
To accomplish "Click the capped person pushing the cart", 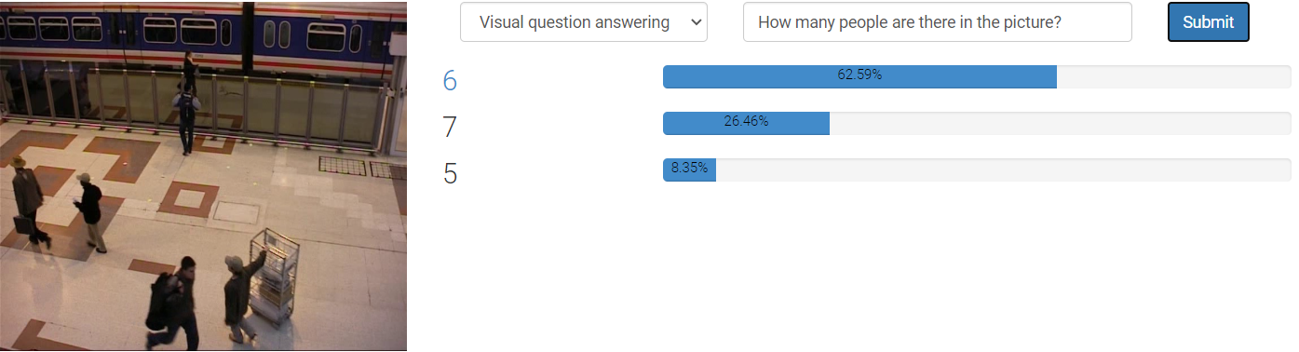I will click(x=240, y=296).
